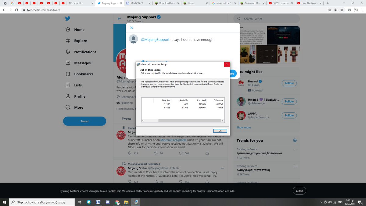366x206 pixels.
Task: Click left arrow of volume list scrollbar
Action: click(143, 121)
